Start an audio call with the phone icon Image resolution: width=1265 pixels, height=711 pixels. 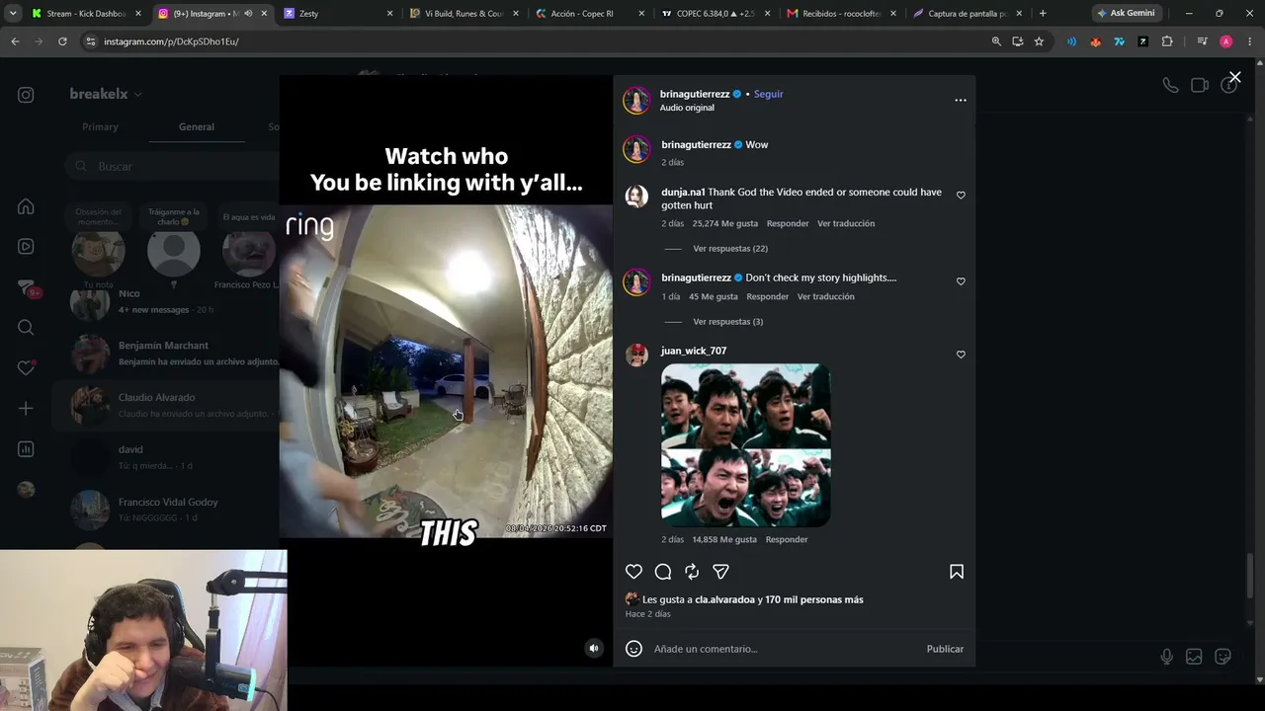(1170, 85)
